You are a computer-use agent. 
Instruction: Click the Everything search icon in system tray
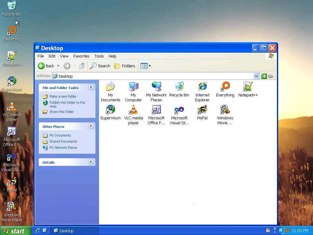point(287,230)
